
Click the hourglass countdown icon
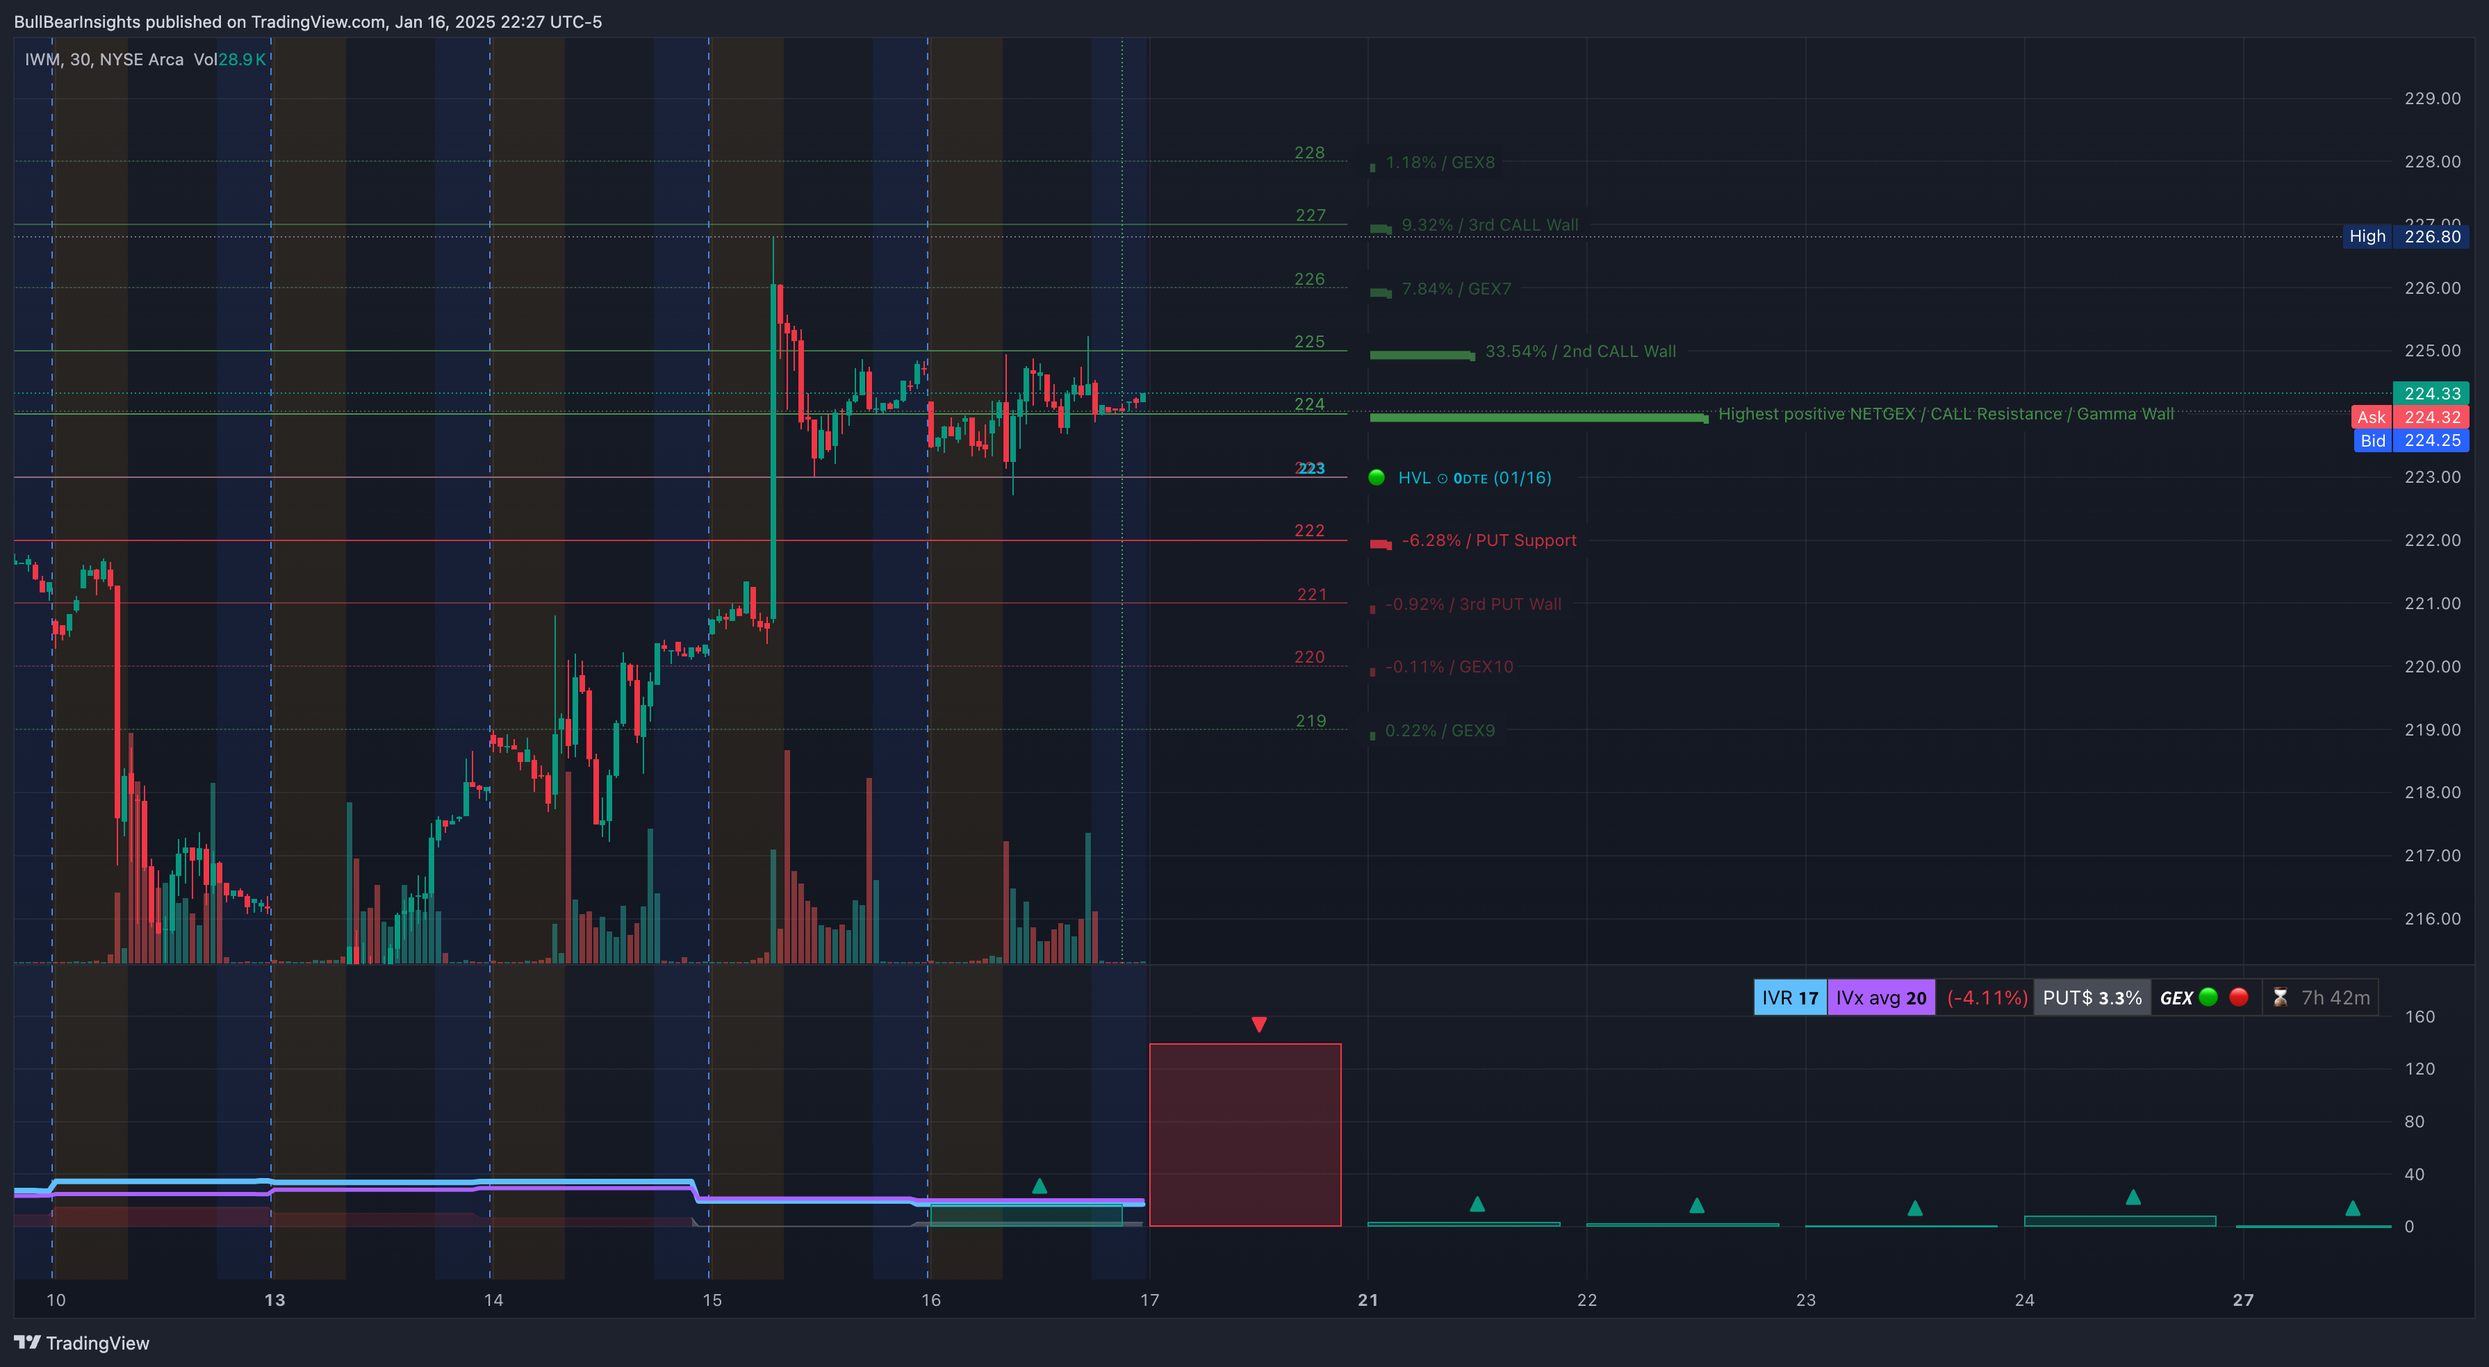coord(2281,997)
